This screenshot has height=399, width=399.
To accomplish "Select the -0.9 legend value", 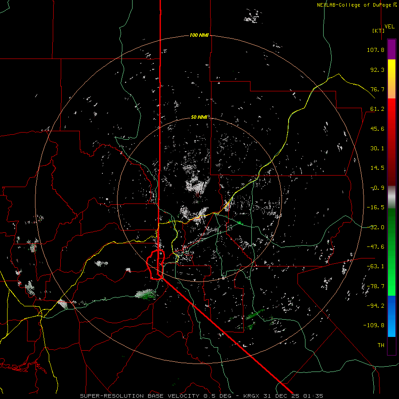I will click(x=377, y=188).
